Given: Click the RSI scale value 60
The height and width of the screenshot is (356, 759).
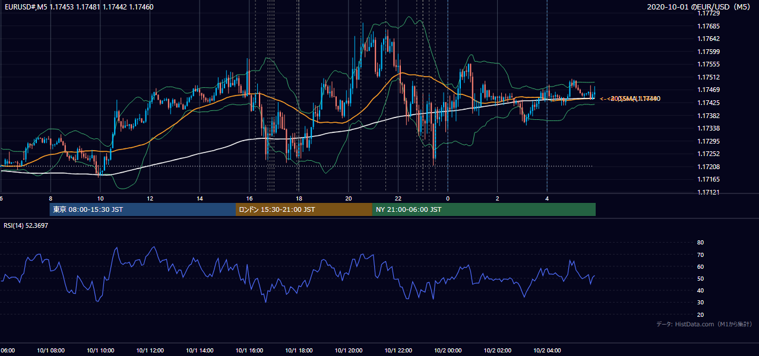Looking at the screenshot, I should point(700,266).
